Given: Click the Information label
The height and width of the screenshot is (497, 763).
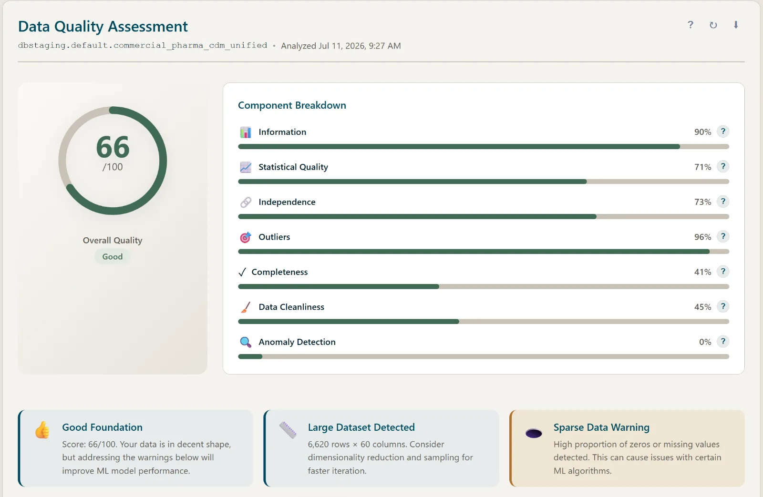Looking at the screenshot, I should click(x=282, y=132).
